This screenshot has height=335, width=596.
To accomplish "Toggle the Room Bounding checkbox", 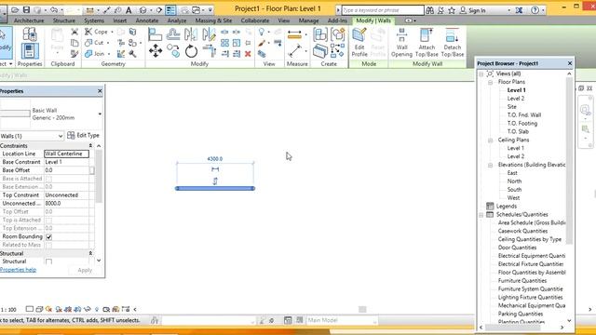I will pyautogui.click(x=48, y=237).
